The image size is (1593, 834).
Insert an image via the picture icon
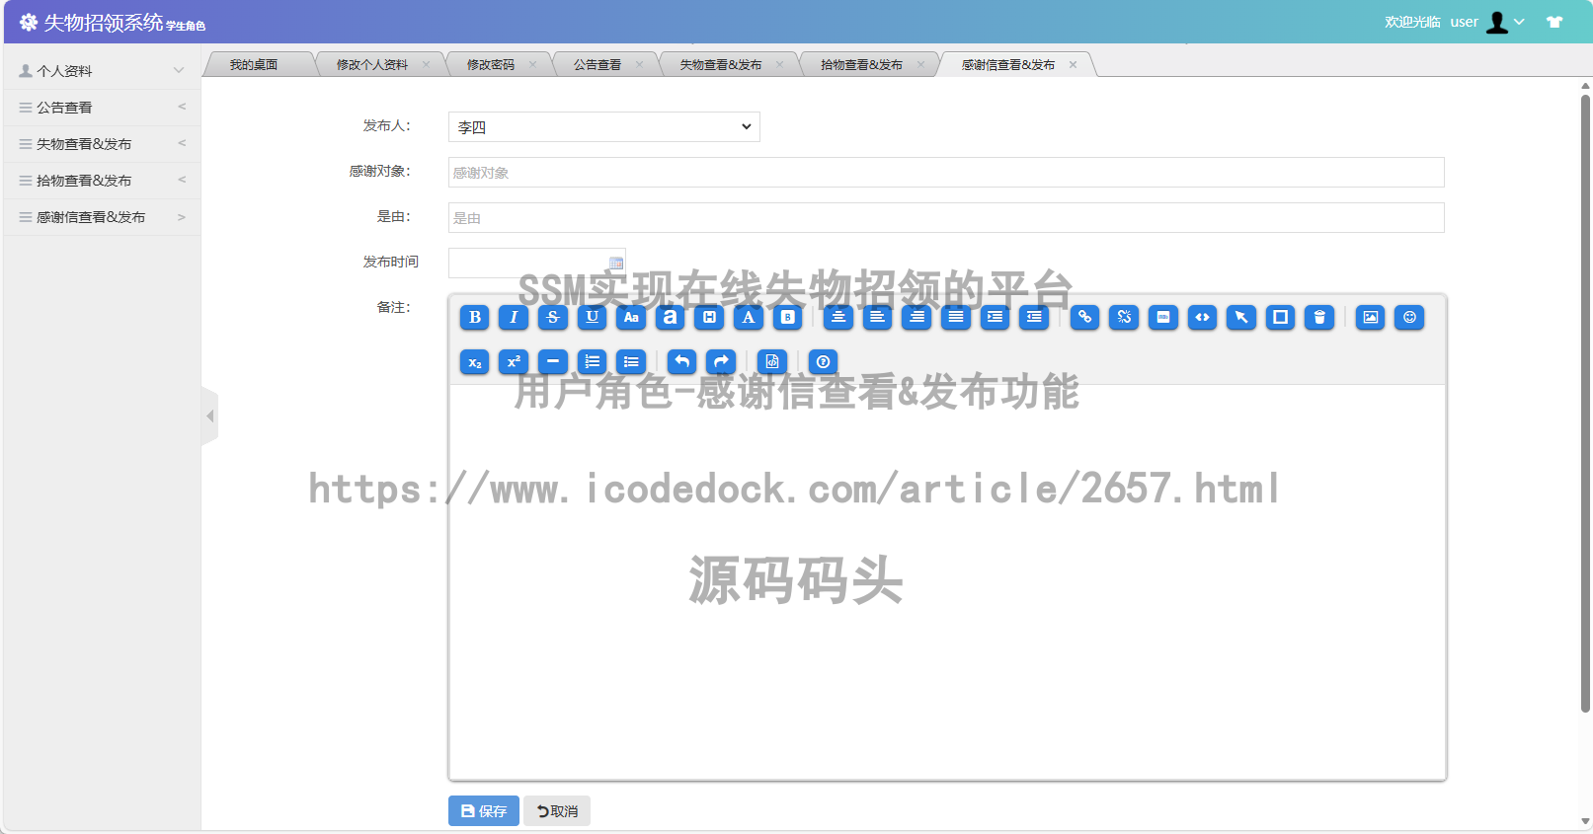click(x=1370, y=317)
